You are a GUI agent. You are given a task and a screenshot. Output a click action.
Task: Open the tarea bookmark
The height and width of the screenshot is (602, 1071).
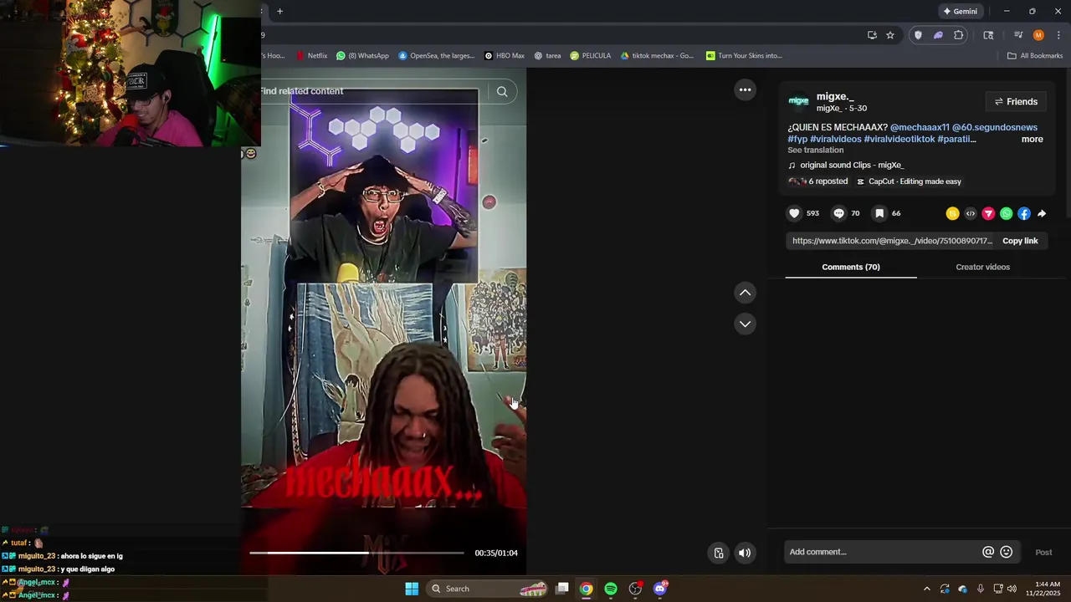coord(547,56)
